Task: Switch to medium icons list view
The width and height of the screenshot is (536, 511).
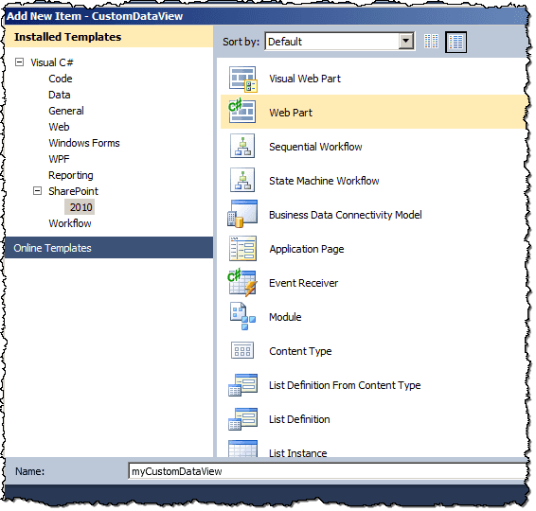Action: (456, 42)
